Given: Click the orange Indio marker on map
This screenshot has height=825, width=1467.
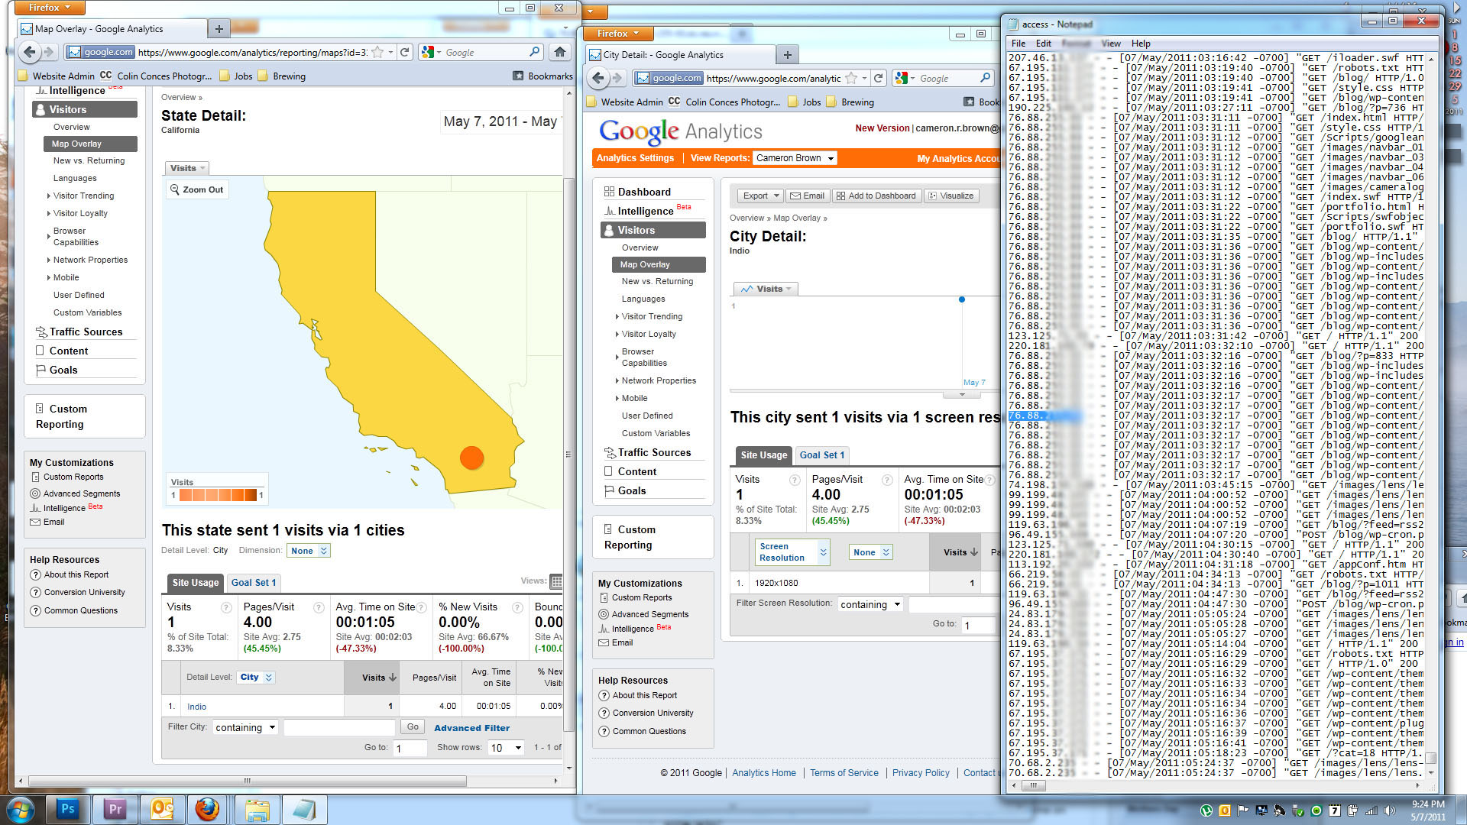Looking at the screenshot, I should [471, 458].
